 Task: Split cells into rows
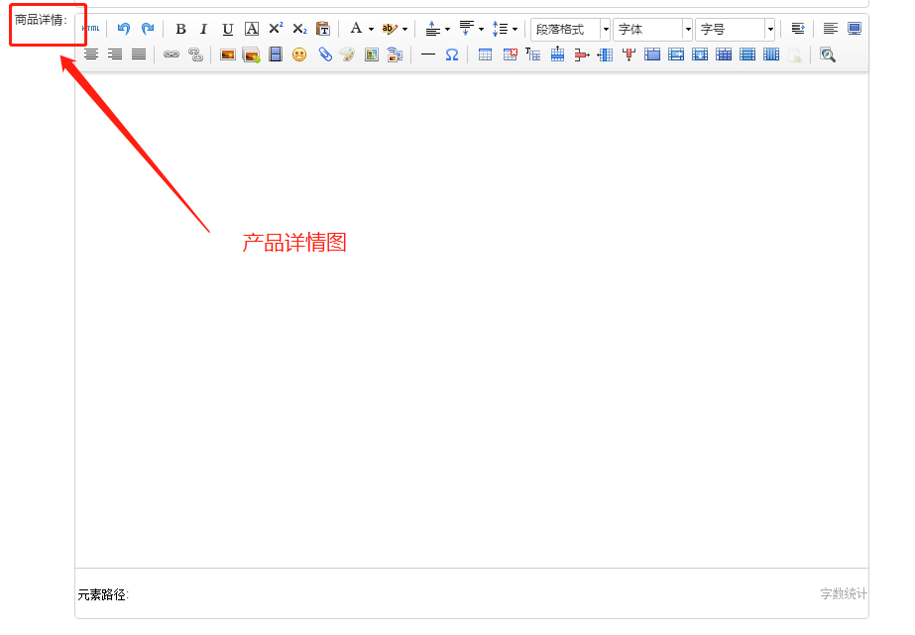click(x=747, y=54)
